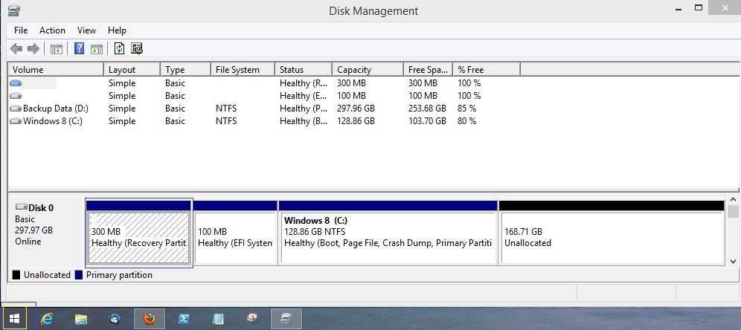Open Notepad from the taskbar

pos(218,319)
